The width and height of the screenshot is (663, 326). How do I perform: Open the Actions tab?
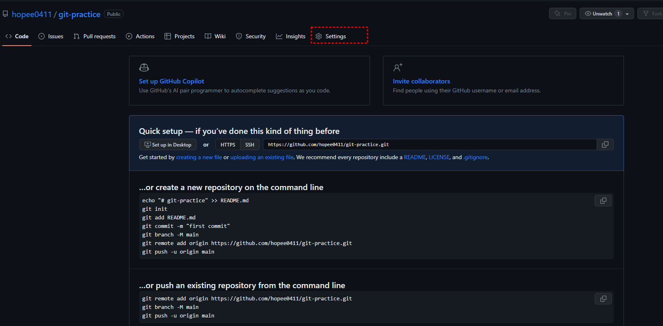point(140,36)
